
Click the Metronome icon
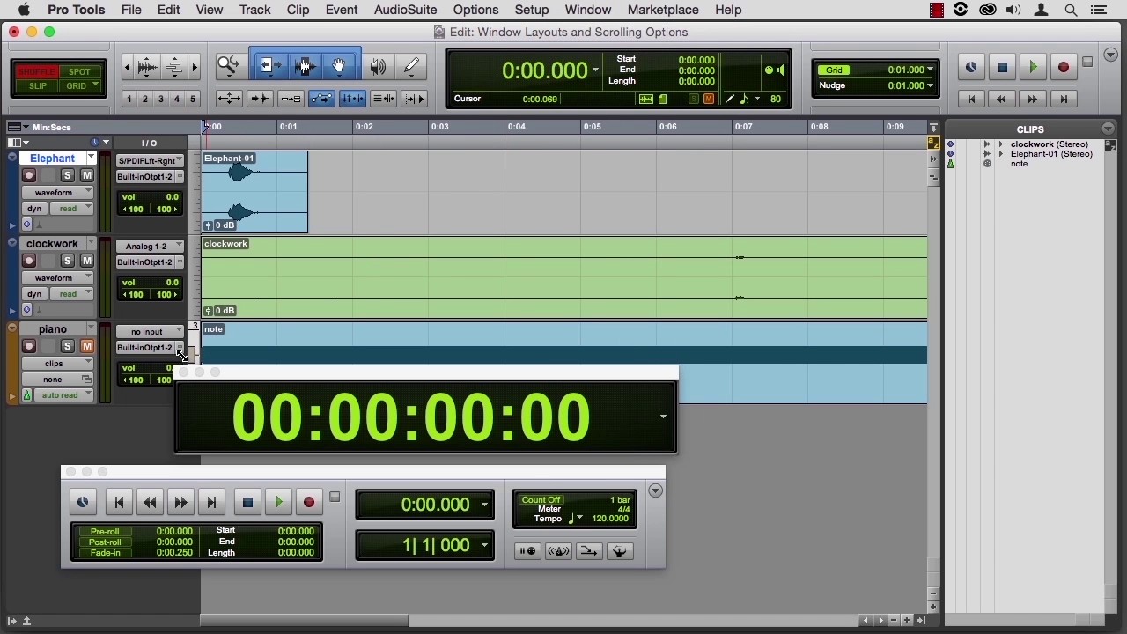tap(558, 551)
